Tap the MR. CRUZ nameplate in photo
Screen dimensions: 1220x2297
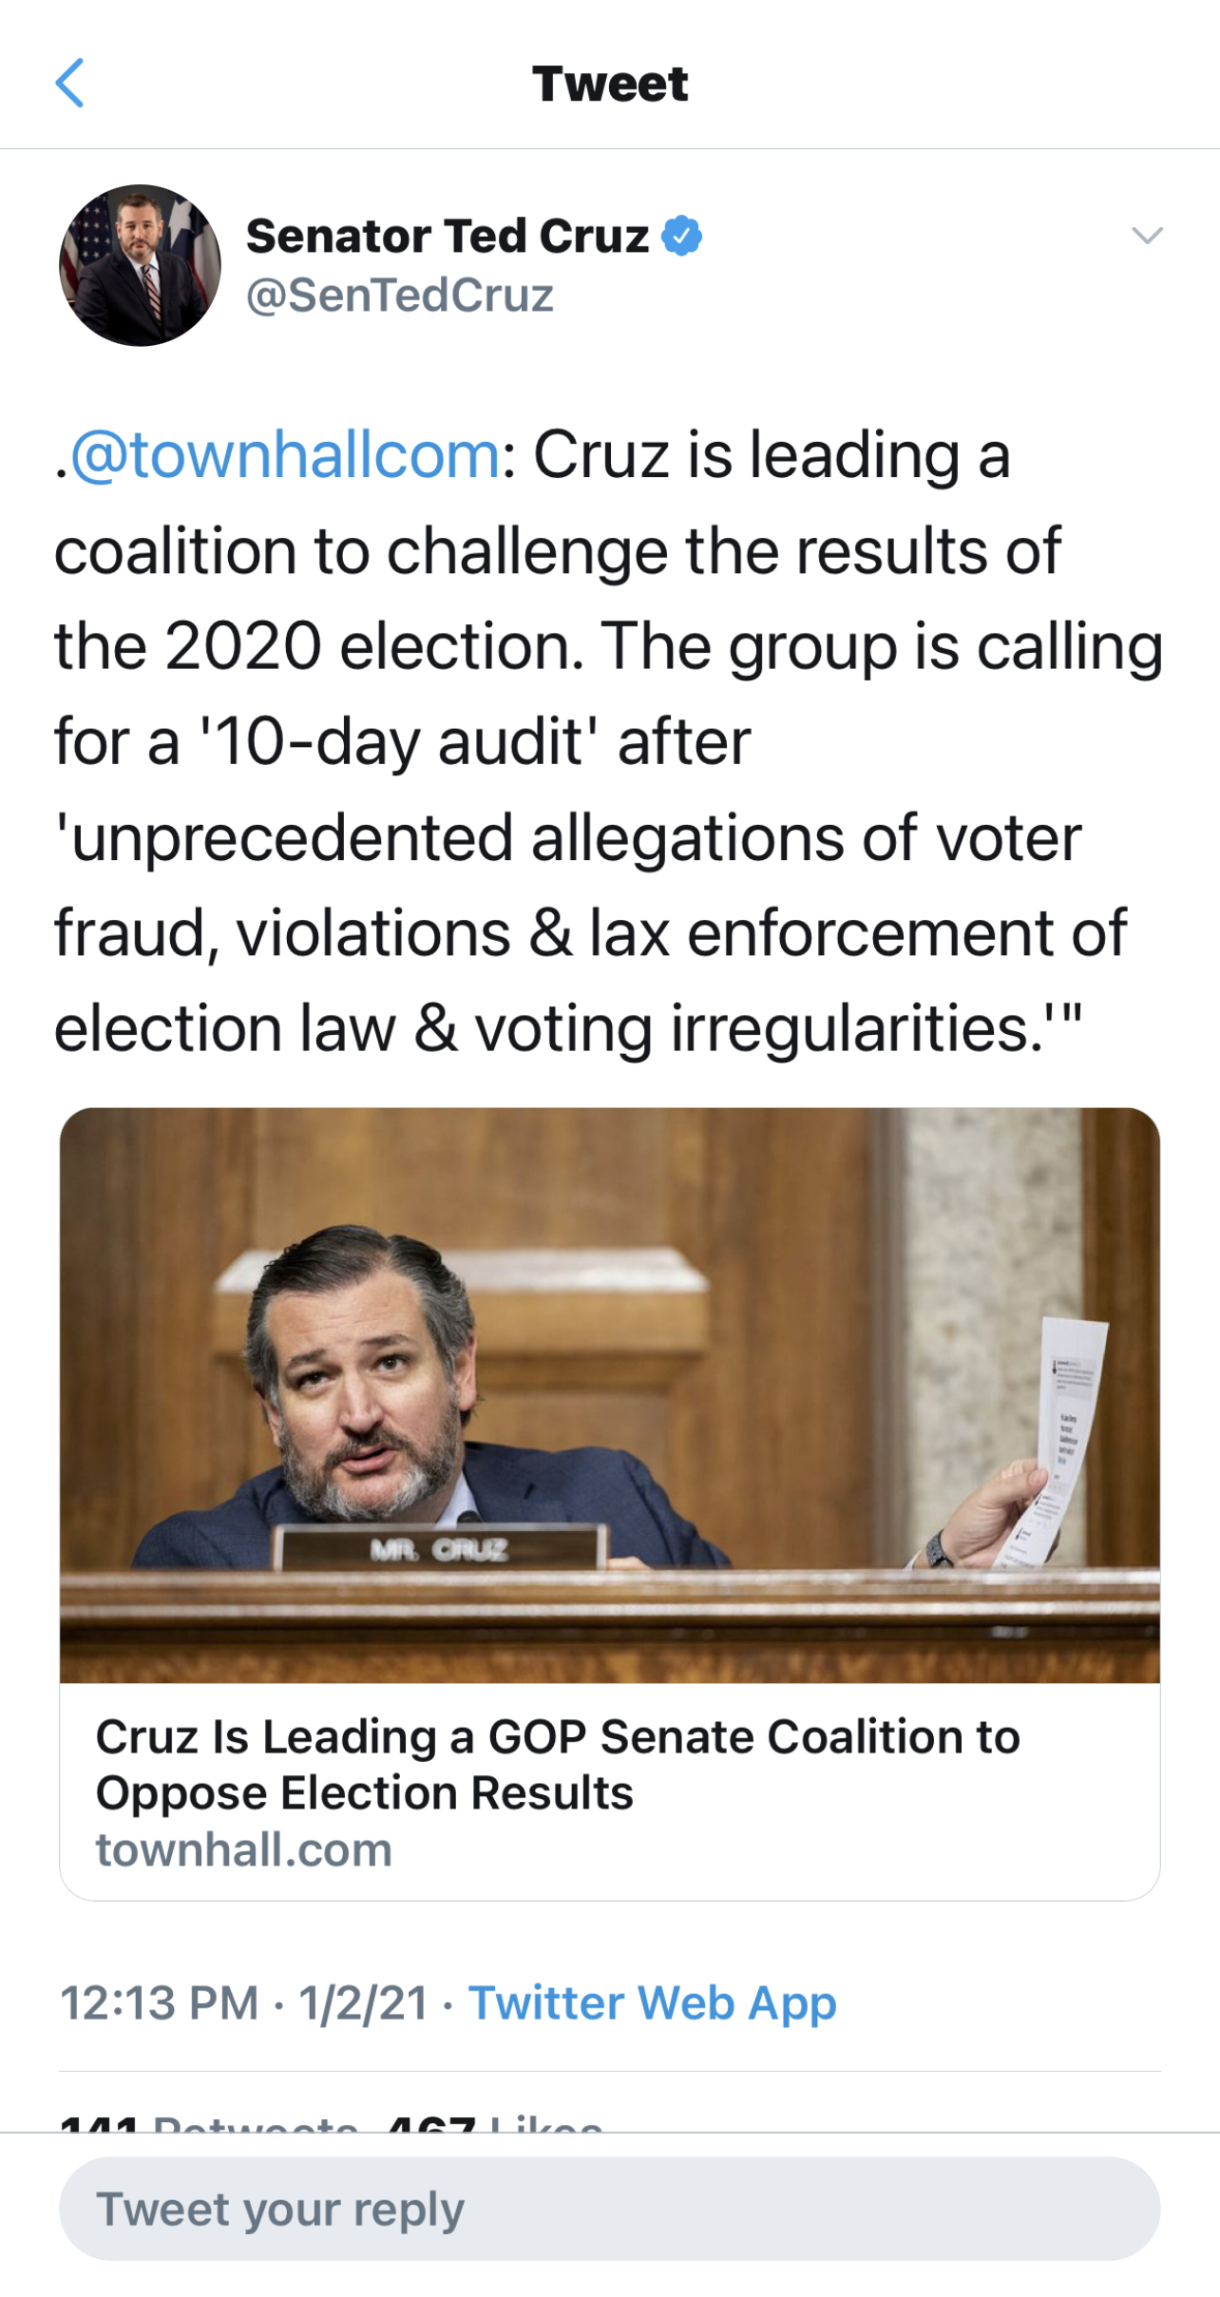pyautogui.click(x=441, y=1550)
